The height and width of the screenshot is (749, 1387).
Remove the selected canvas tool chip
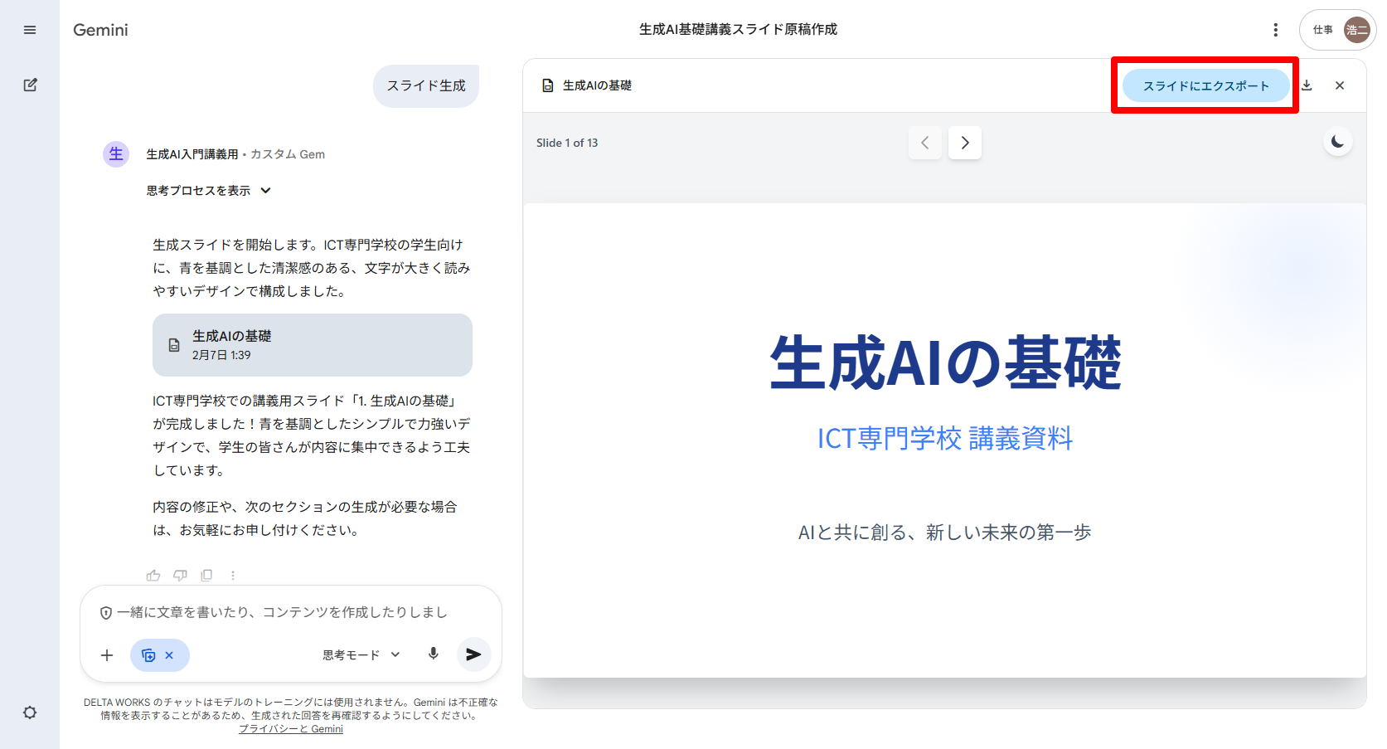pos(169,655)
